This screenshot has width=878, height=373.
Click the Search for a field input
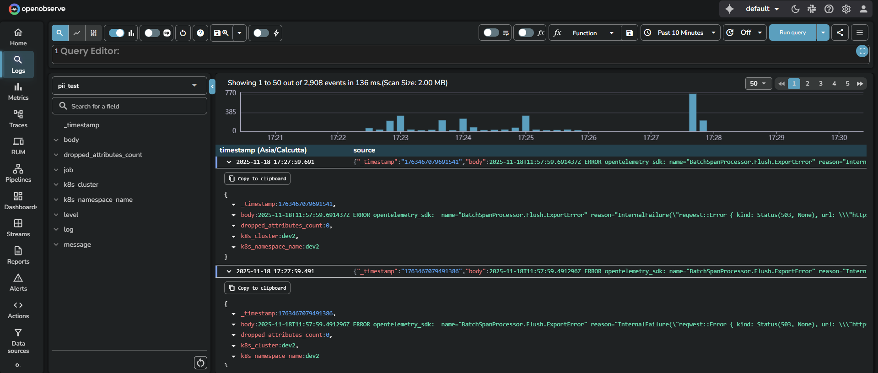tap(129, 106)
